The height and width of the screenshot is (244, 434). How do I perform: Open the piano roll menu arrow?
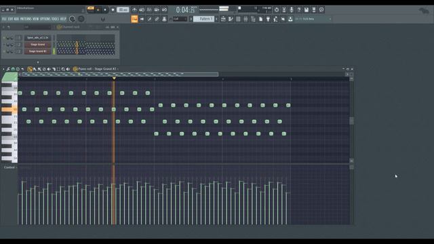[x=3, y=69]
